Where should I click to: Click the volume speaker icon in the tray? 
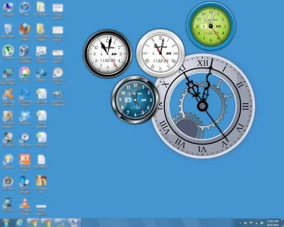(x=246, y=223)
